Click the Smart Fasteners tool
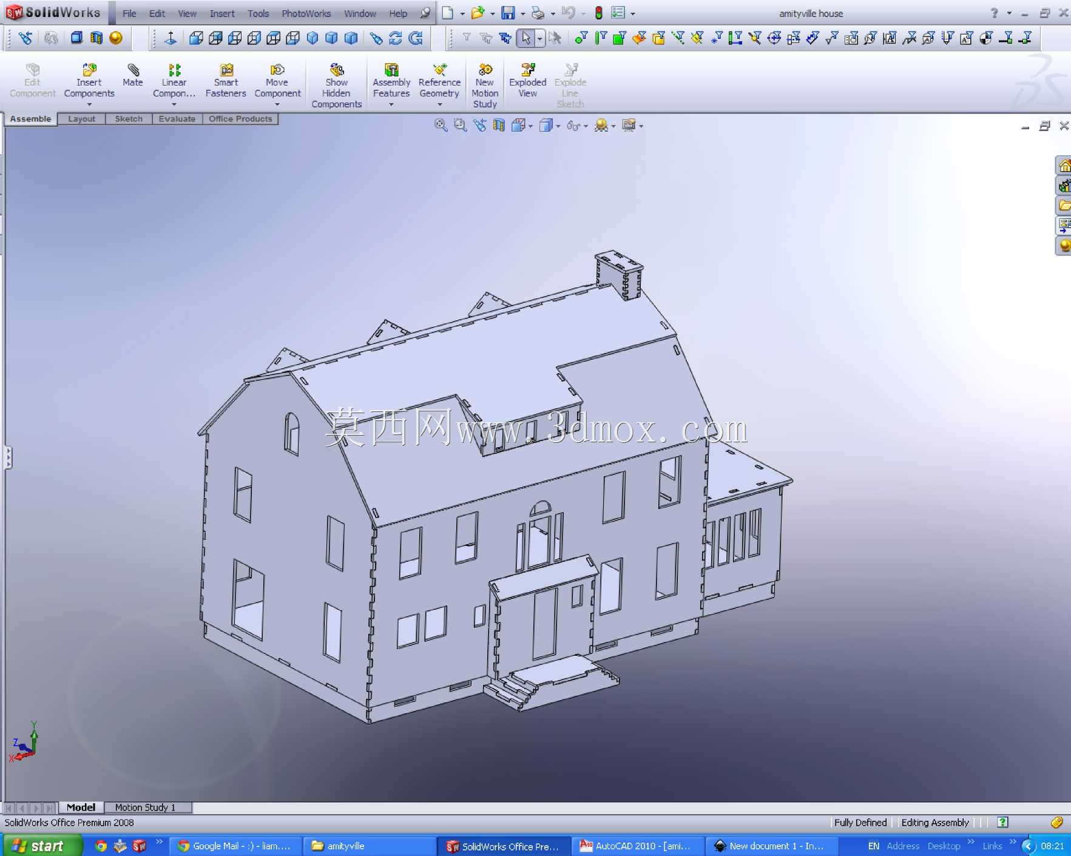 (x=226, y=80)
